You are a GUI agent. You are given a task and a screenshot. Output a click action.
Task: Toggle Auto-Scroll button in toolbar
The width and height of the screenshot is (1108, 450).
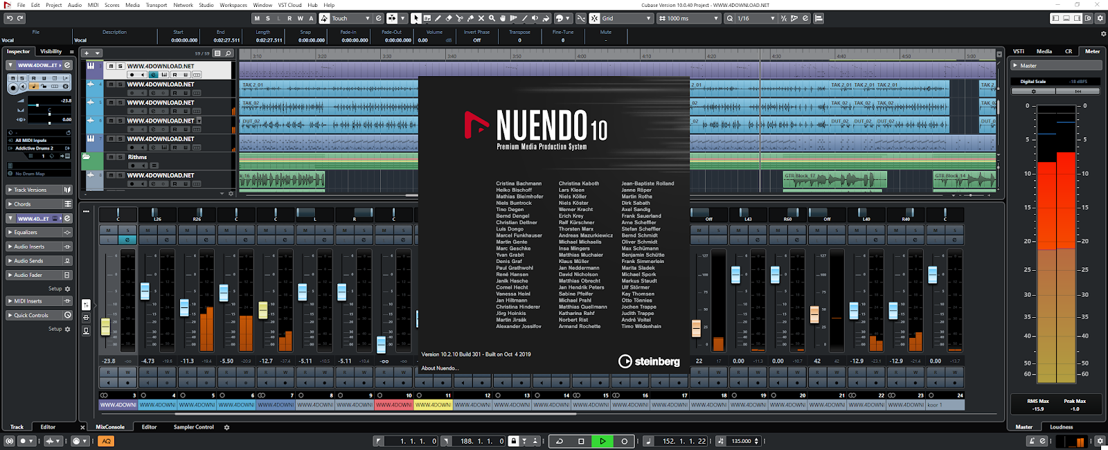tap(392, 18)
